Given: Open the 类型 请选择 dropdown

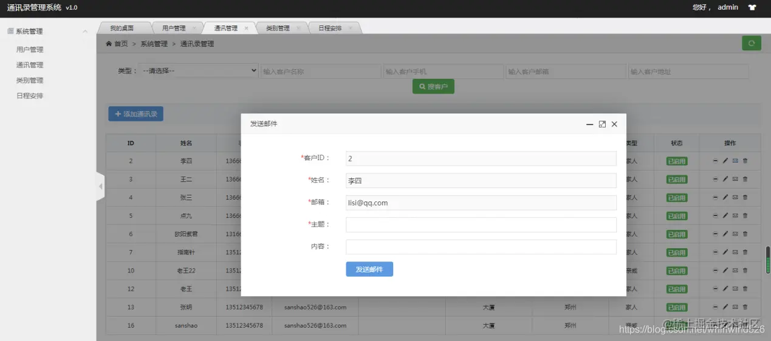Looking at the screenshot, I should pos(199,71).
